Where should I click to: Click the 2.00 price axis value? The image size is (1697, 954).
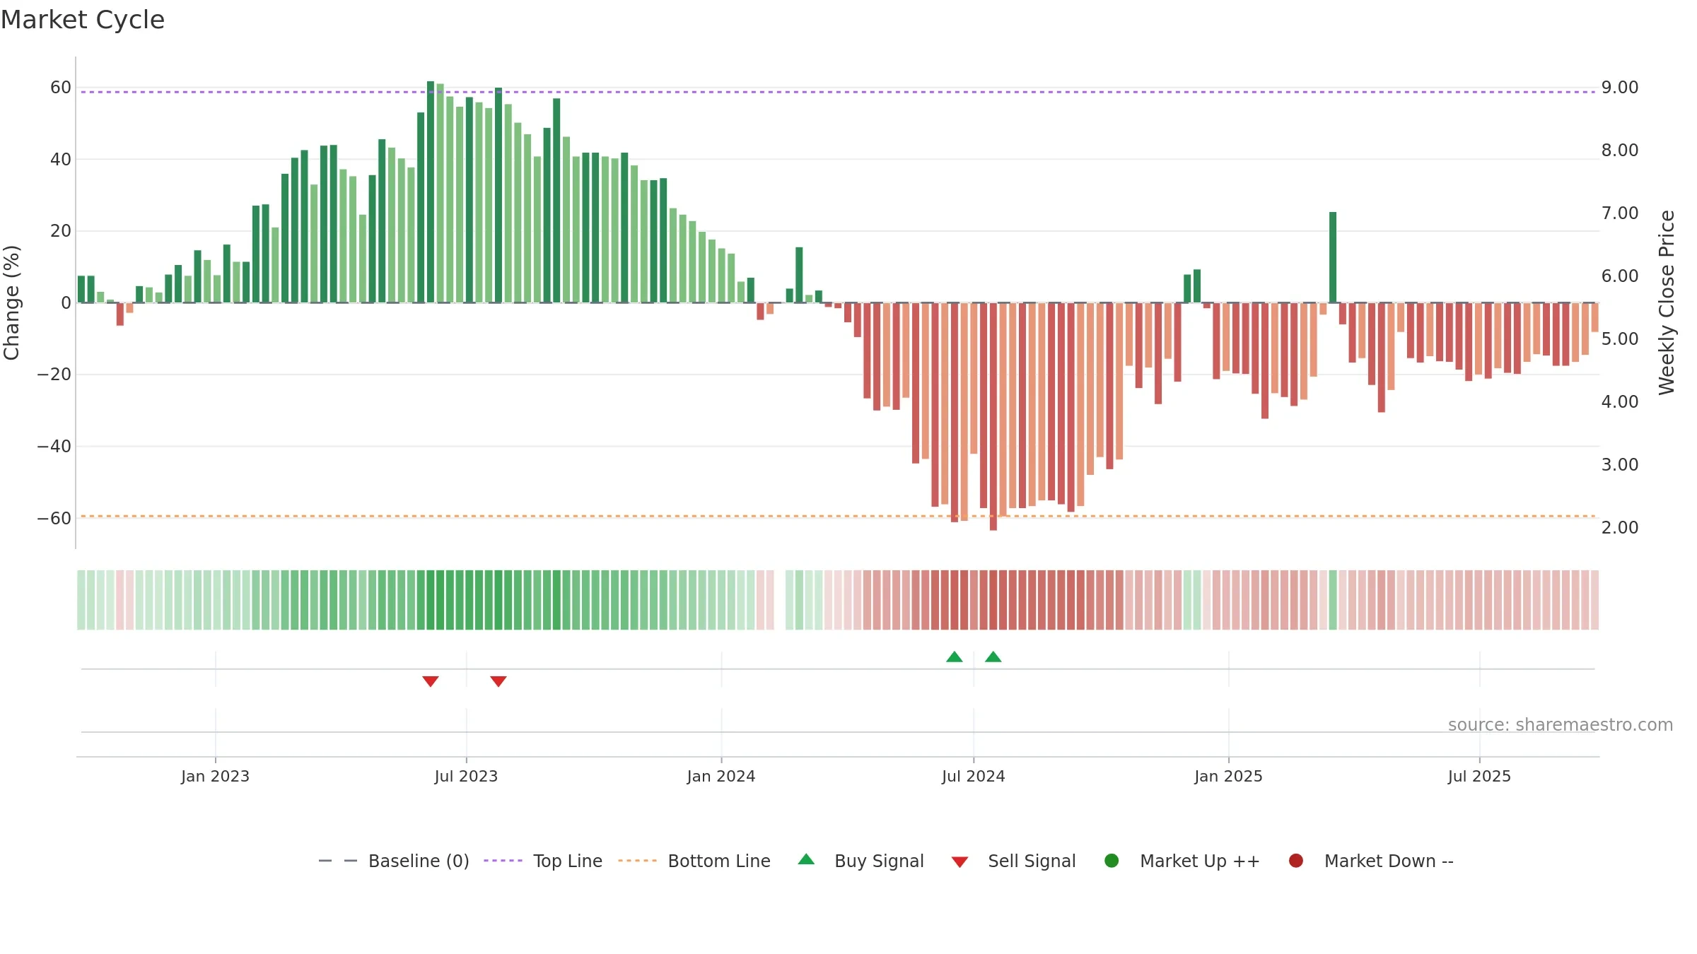point(1620,528)
